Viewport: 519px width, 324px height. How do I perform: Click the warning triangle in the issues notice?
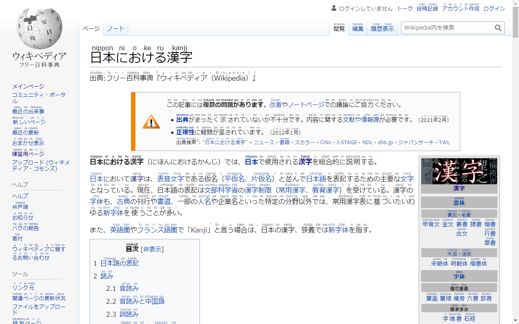tap(151, 122)
